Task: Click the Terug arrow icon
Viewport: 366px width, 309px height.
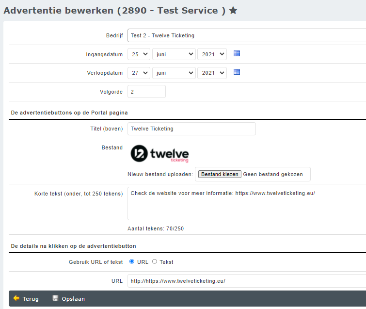Action: [16, 298]
